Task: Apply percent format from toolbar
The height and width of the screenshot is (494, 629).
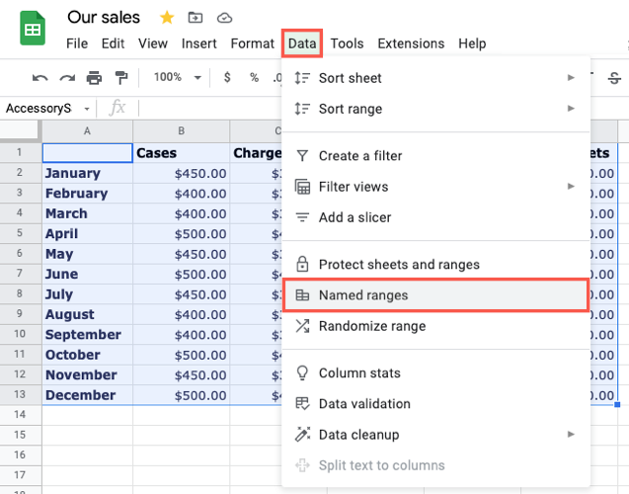Action: tap(254, 77)
